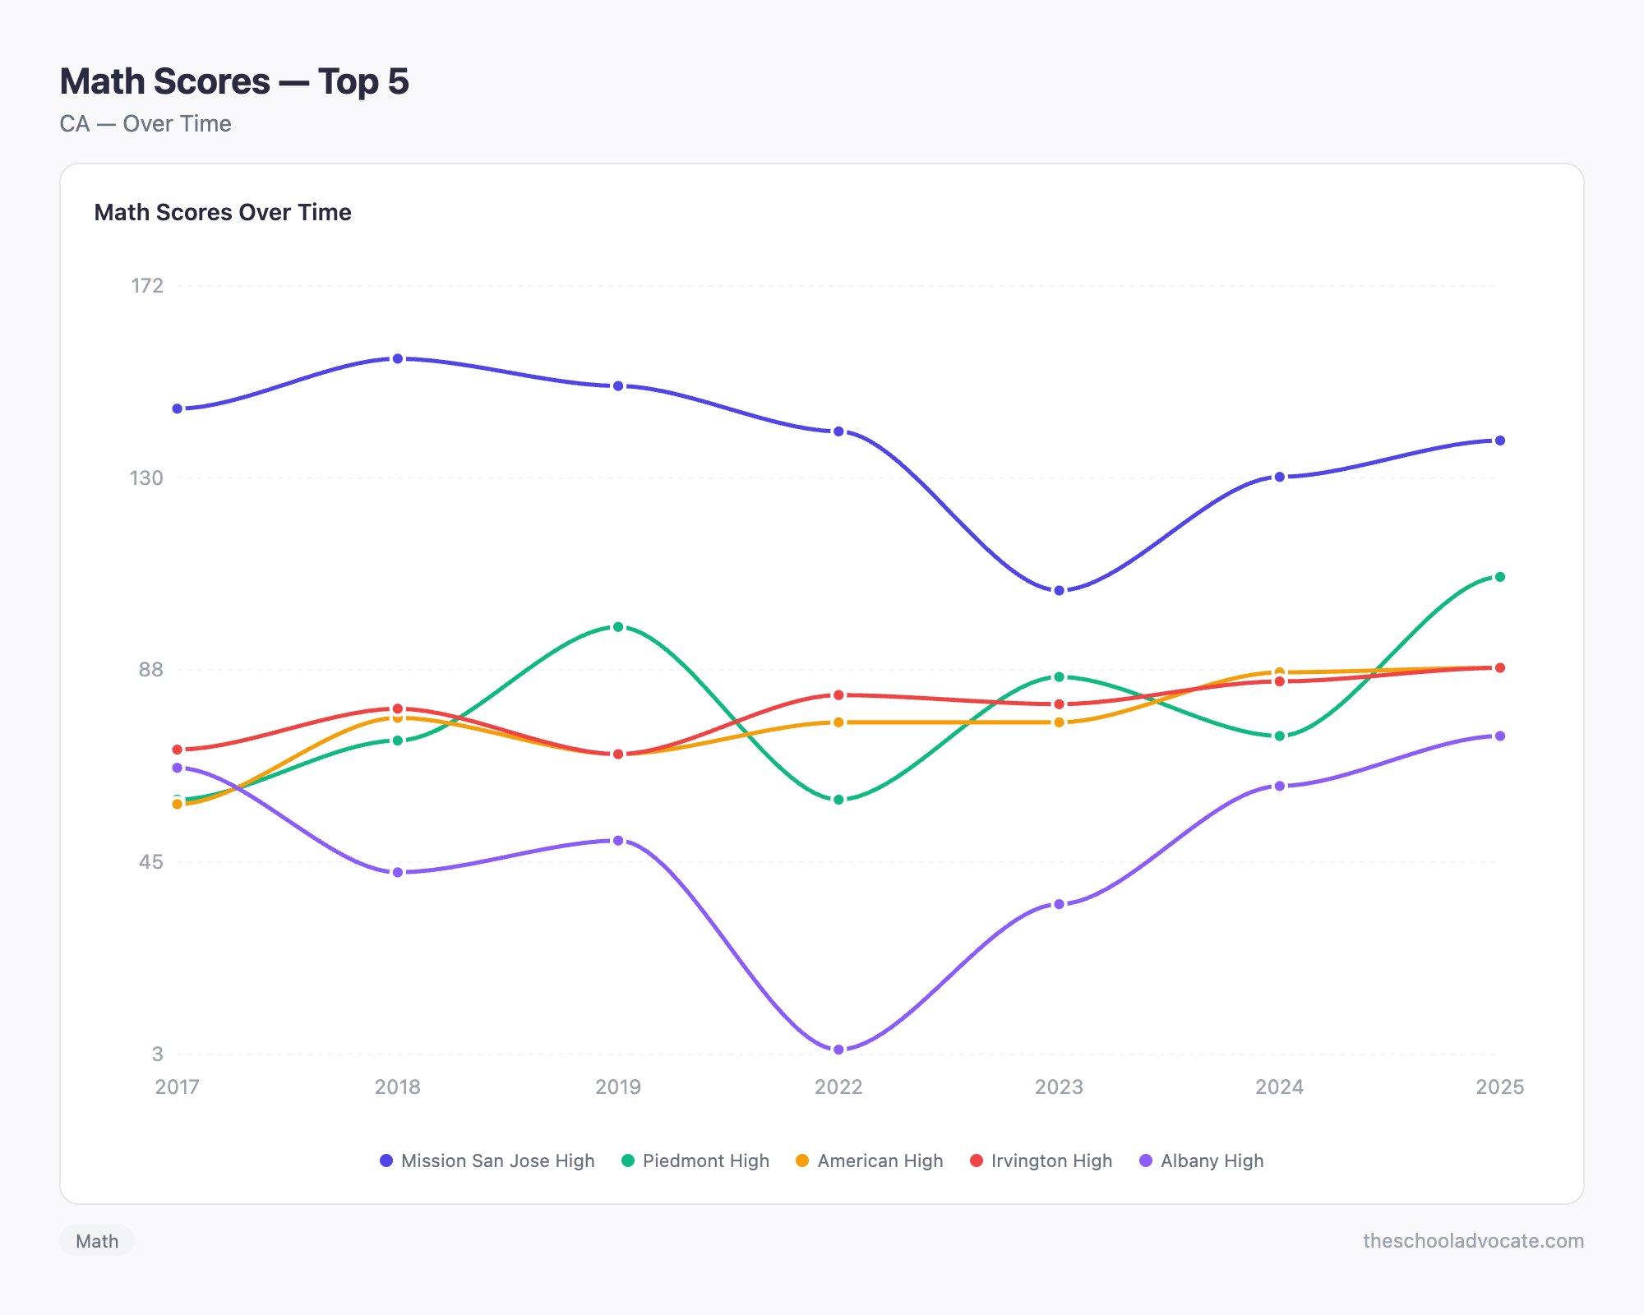Click the Math tag pill
This screenshot has width=1644, height=1315.
[97, 1241]
